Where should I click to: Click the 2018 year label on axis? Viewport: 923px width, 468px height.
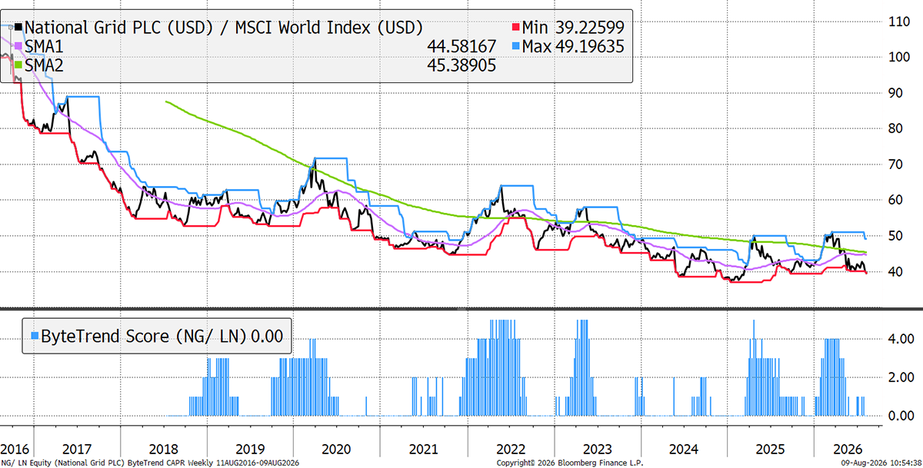(163, 448)
